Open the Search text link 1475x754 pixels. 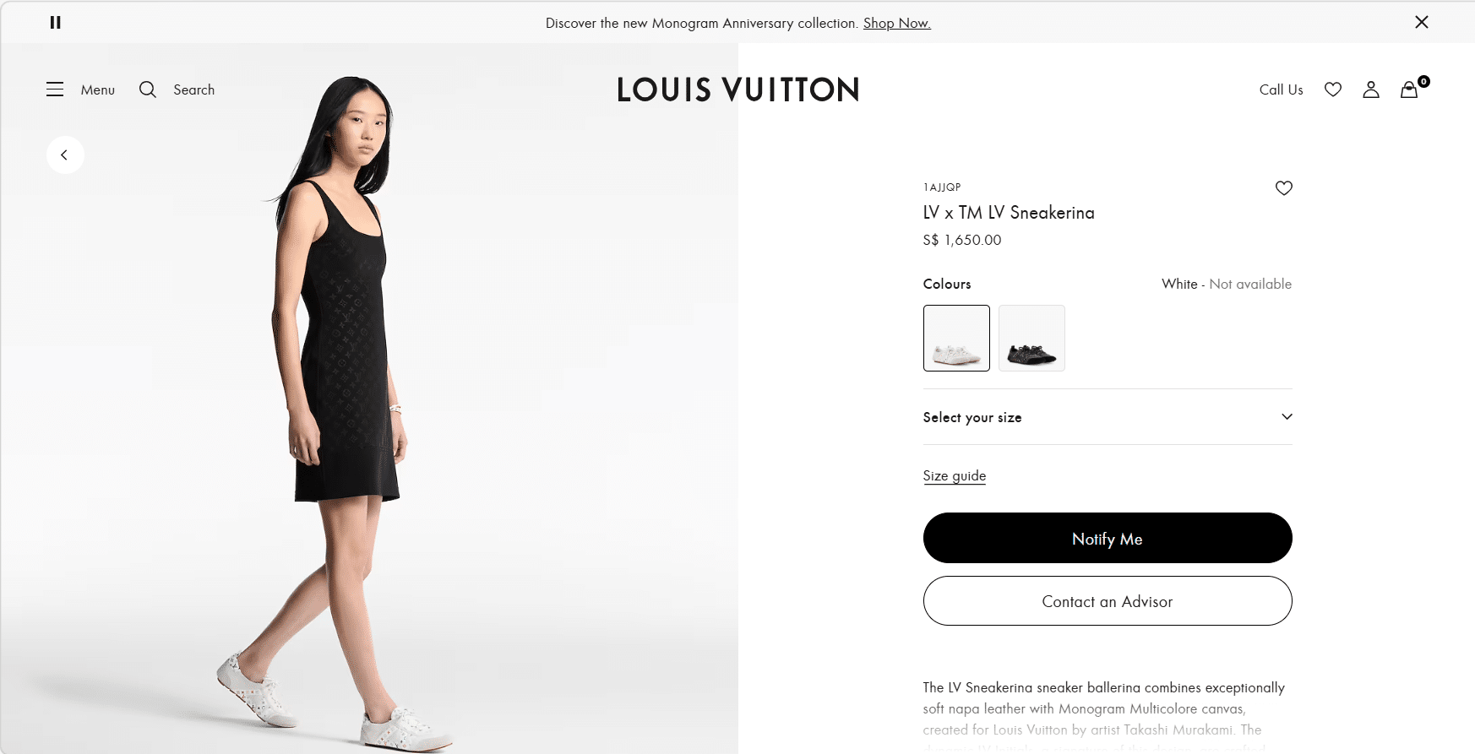(193, 90)
